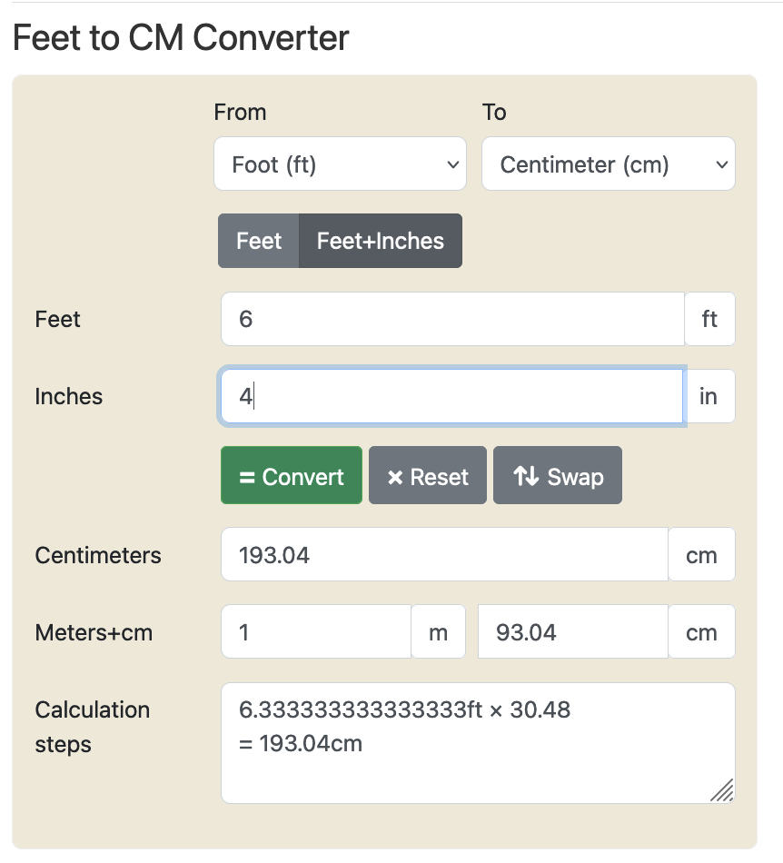Click the Meters value field showing 1
Image resolution: width=783 pixels, height=863 pixels.
click(x=316, y=632)
